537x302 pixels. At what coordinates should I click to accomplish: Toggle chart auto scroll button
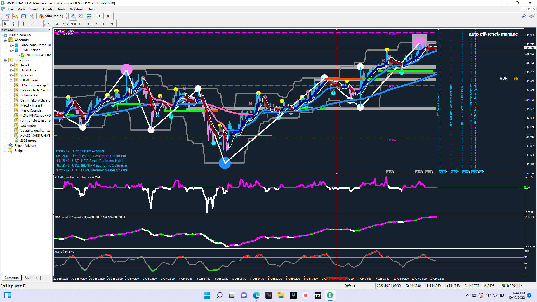99,16
